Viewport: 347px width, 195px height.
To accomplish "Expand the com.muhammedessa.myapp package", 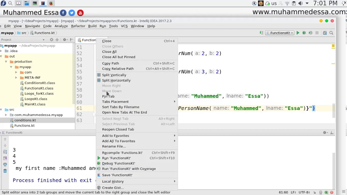I will pyautogui.click(x=6, y=115).
